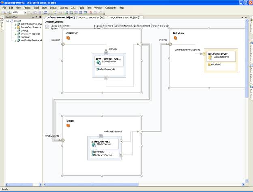Open the Team Explorer side tab
The image size is (253, 192).
click(x=251, y=73)
